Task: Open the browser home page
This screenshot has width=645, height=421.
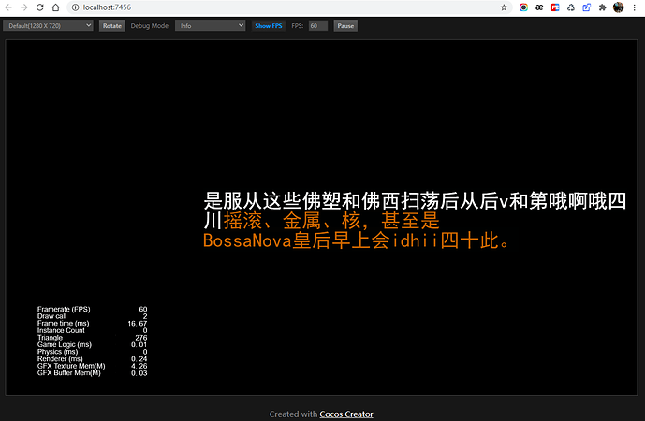Action: 55,7
